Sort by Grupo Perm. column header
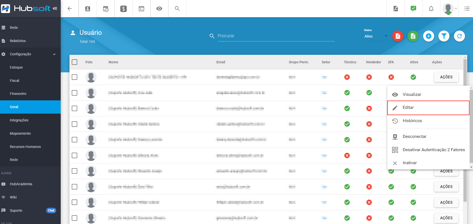 [x=299, y=62]
